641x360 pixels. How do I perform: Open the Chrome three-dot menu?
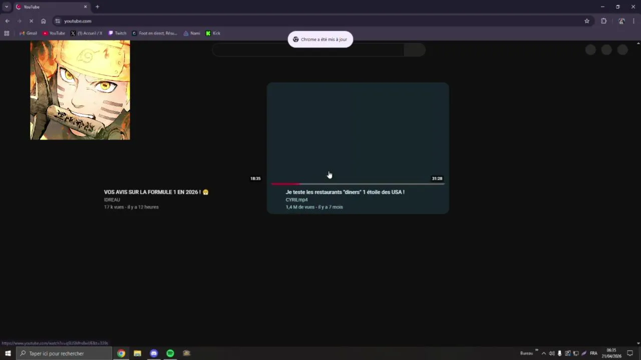[634, 21]
